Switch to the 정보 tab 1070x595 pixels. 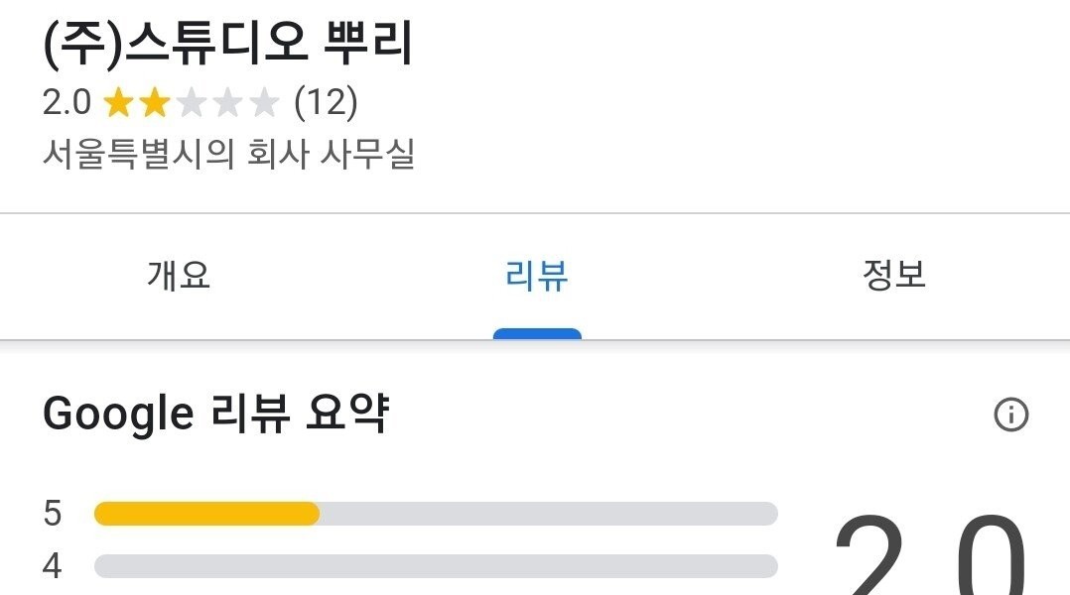click(893, 275)
